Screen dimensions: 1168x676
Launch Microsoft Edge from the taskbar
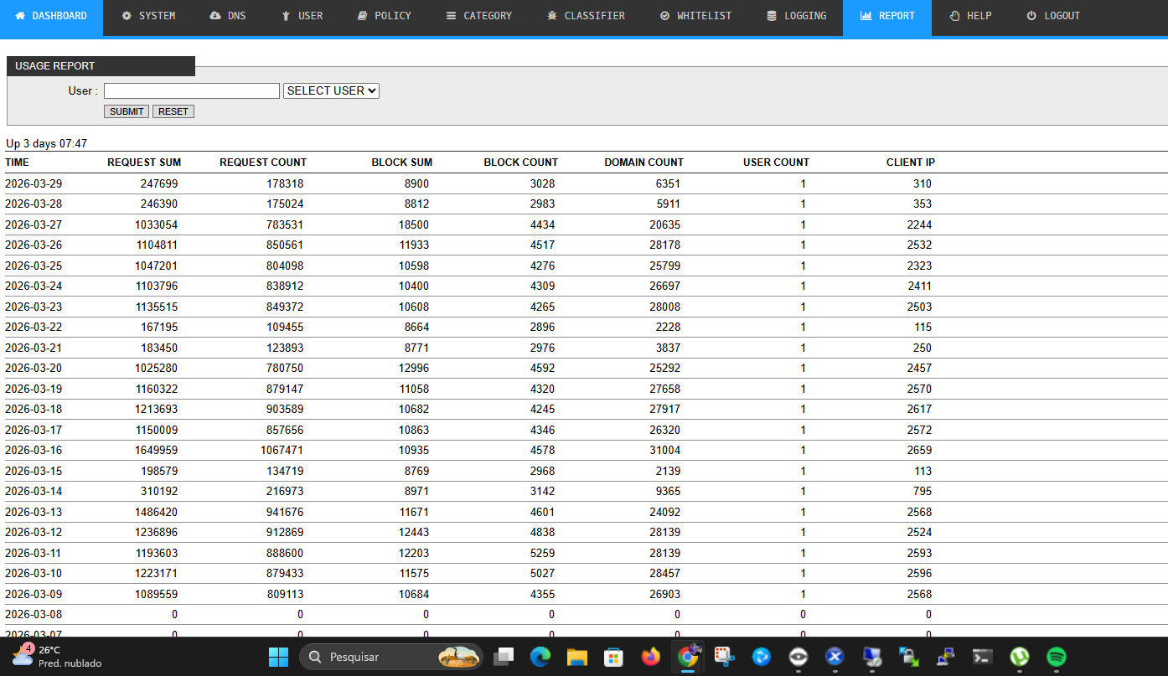click(x=540, y=657)
